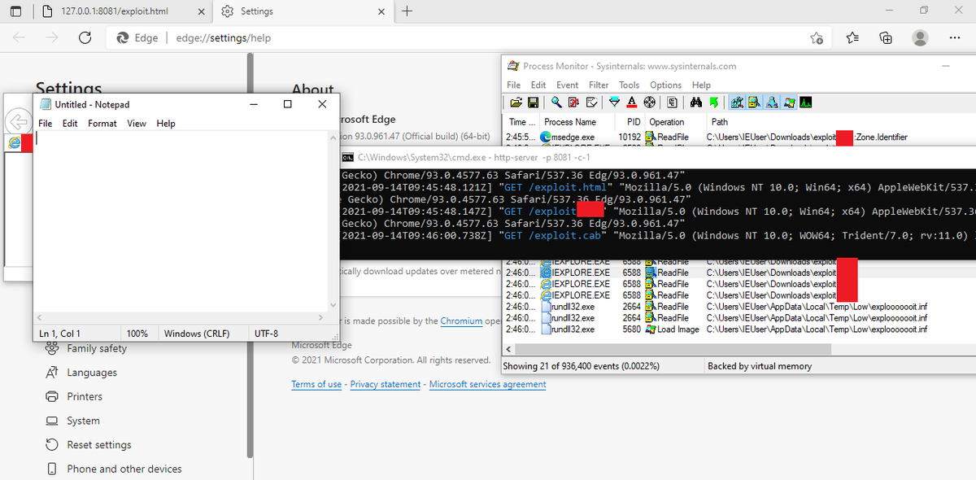Add this page to favorites star icon
The height and width of the screenshot is (480, 976).
(x=817, y=38)
